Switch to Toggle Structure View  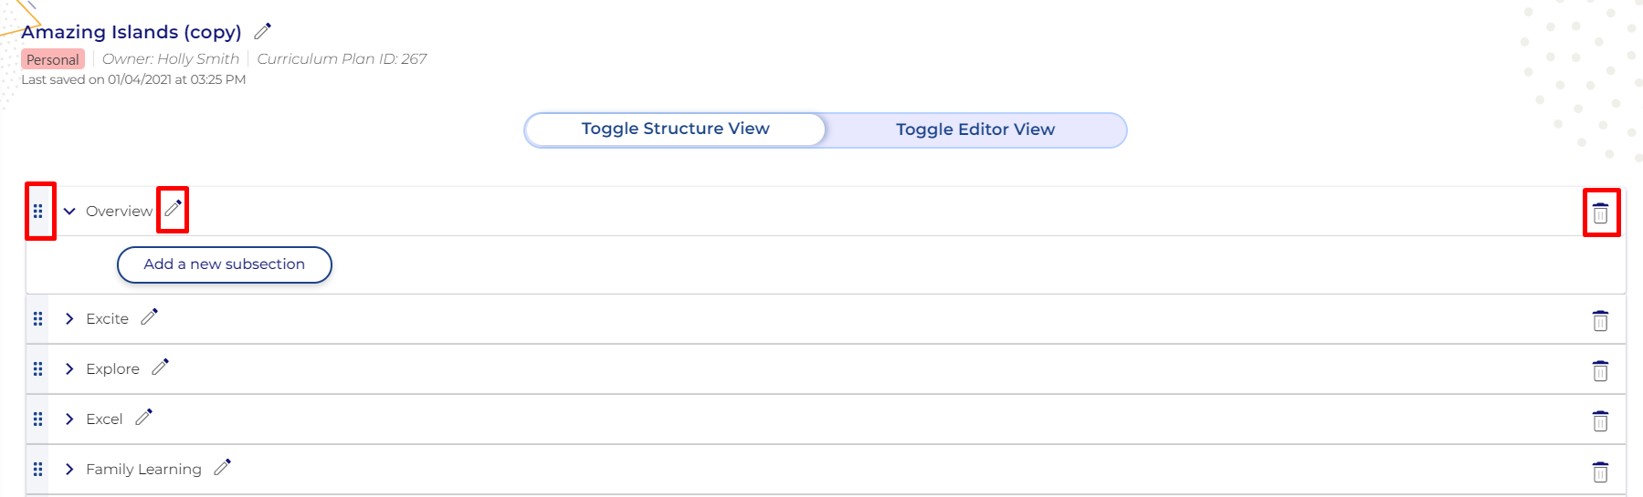[675, 129]
